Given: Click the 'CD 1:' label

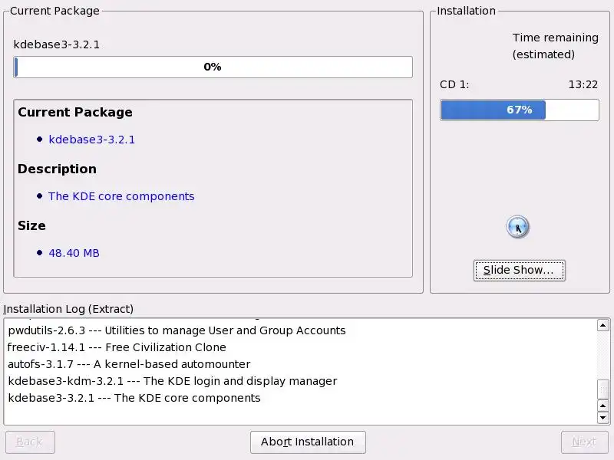Looking at the screenshot, I should pos(454,84).
